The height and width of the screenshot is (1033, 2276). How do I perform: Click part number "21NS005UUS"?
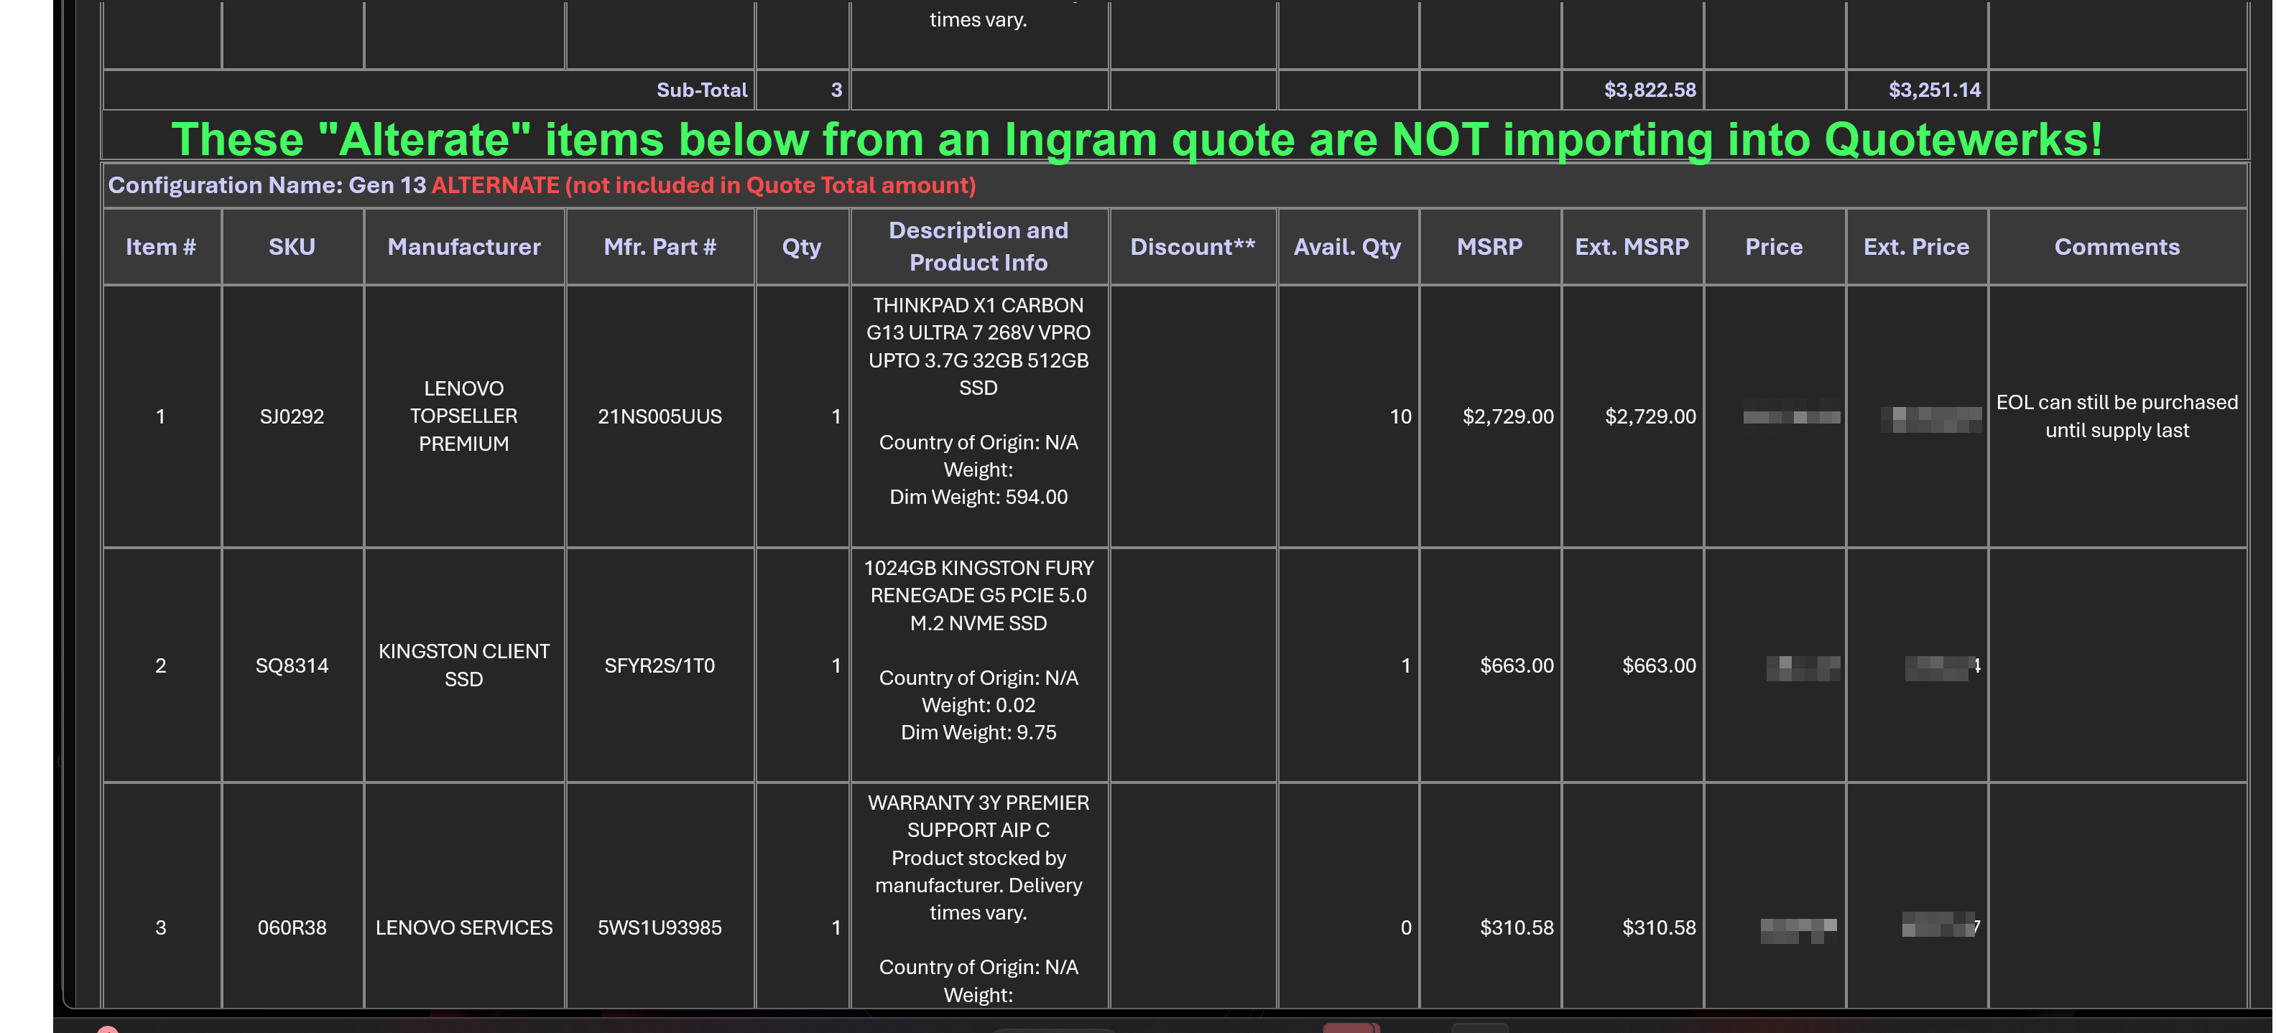click(x=659, y=416)
